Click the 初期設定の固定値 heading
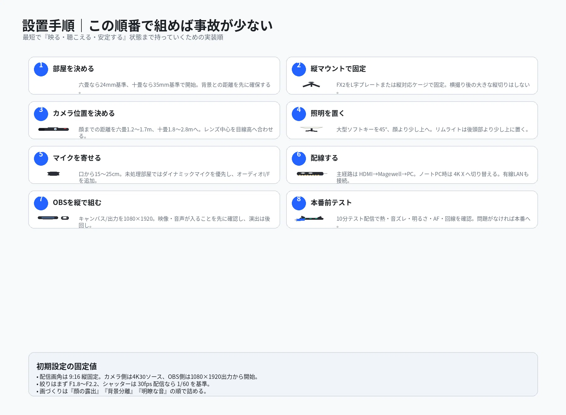Image resolution: width=566 pixels, height=415 pixels. pos(67,366)
